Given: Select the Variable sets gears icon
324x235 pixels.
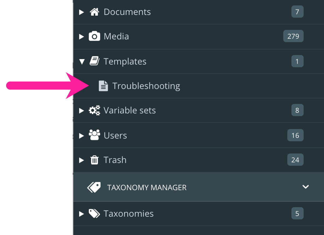Looking at the screenshot, I should click(x=94, y=110).
